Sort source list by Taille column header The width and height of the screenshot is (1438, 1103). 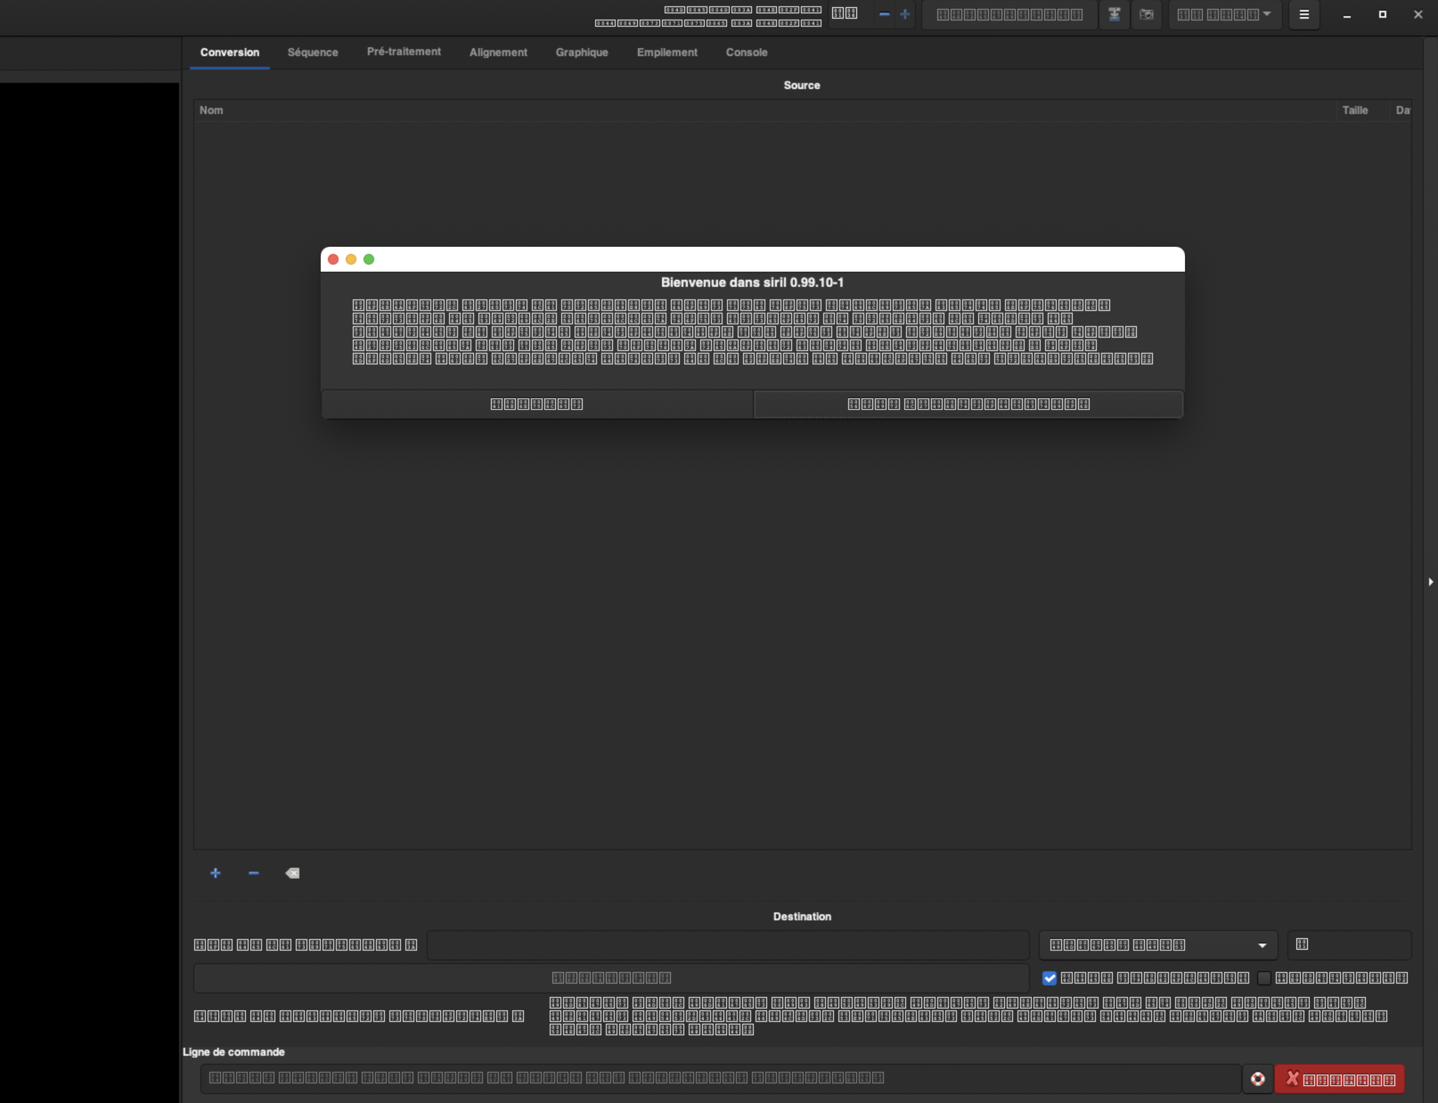click(x=1355, y=110)
